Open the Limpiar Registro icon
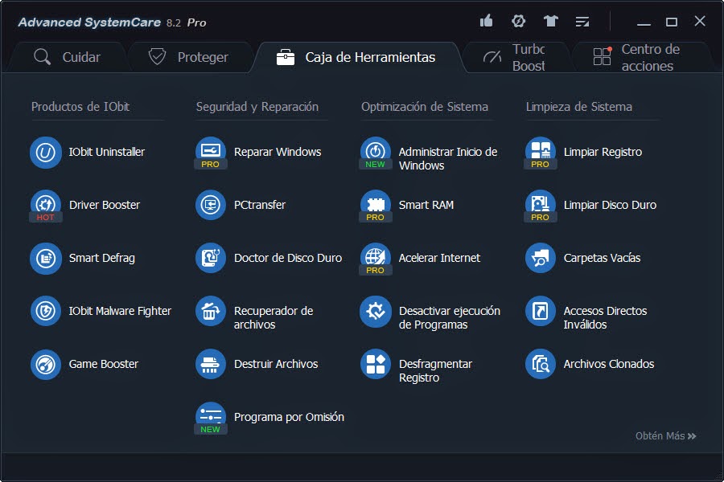 [x=541, y=152]
